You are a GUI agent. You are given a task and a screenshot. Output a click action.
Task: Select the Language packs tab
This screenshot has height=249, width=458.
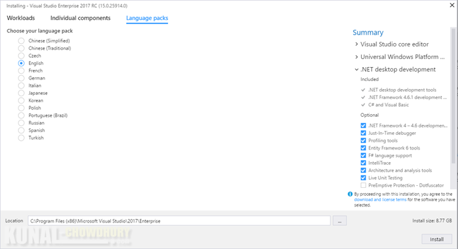147,18
